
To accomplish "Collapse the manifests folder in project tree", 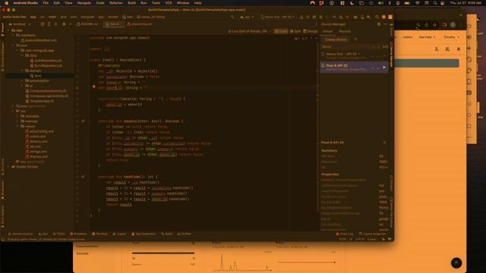I will click(14, 36).
